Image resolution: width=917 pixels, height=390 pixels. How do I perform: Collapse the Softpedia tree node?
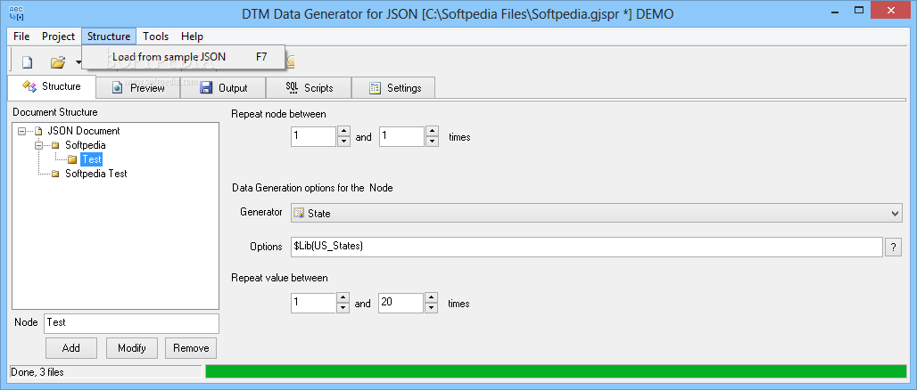pos(38,145)
